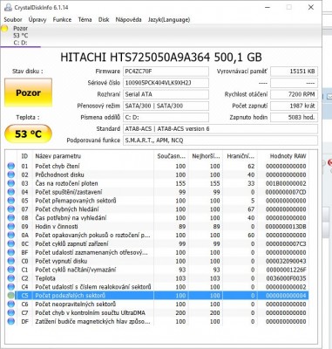Image resolution: width=332 pixels, height=349 pixels.
Task: Select the disk tab showing Pozor 53 °C
Action: (x=20, y=36)
